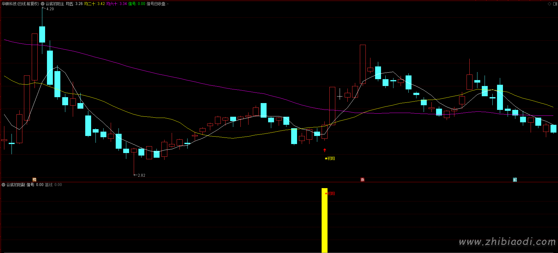558x253 pixels.
Task: Click the 基线: 0.00 value in the sub-chart
Action: point(53,185)
